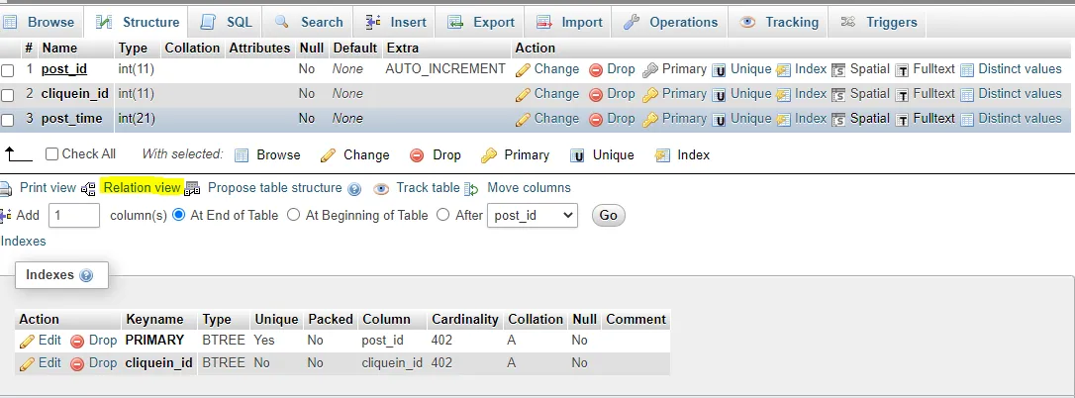
Task: Click the Primary key icon for post_time
Action: point(650,119)
